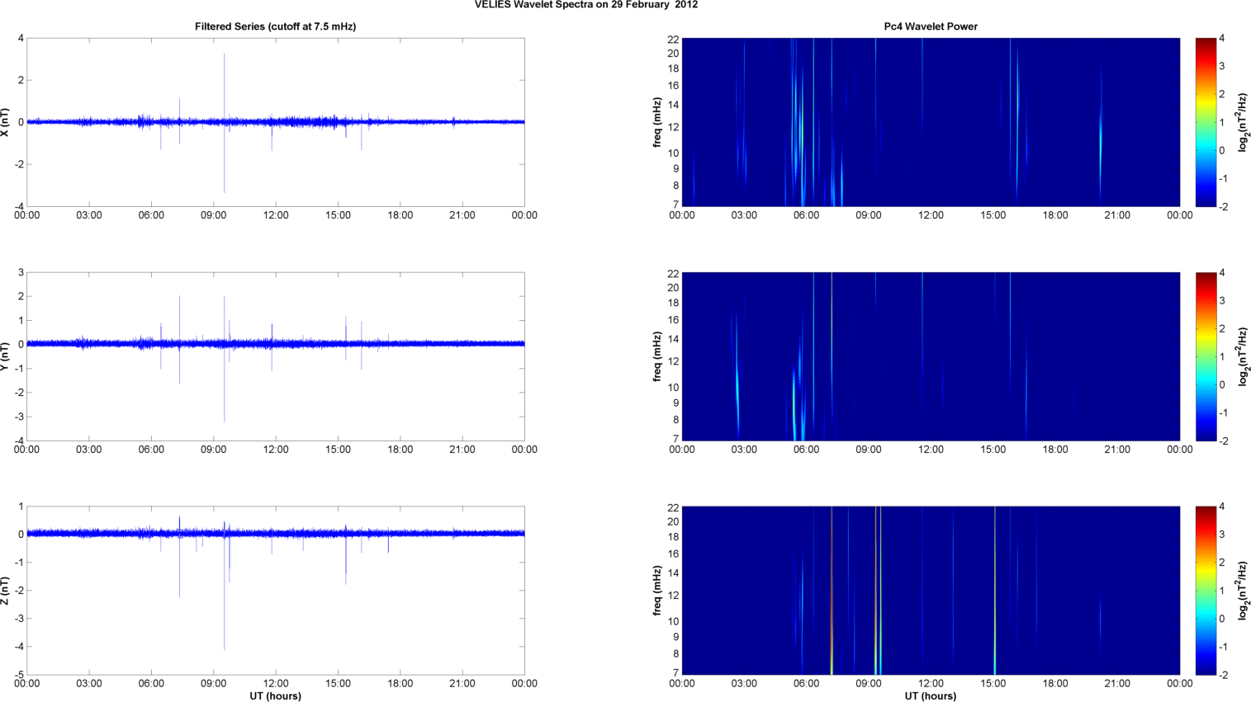Click UT (hours) label under Z filtered series

[275, 695]
